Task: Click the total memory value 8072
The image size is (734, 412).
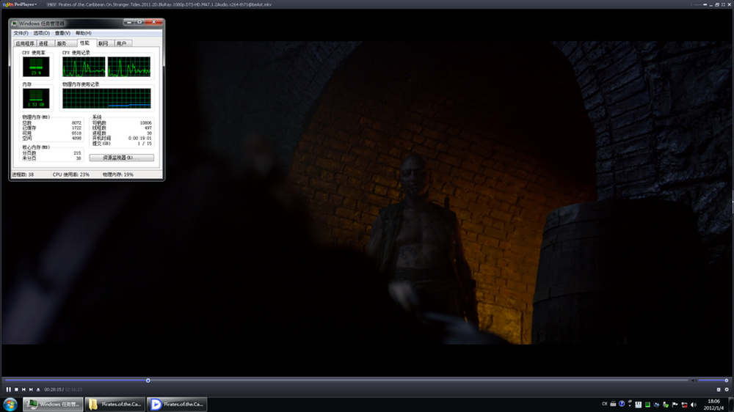Action: (x=76, y=123)
